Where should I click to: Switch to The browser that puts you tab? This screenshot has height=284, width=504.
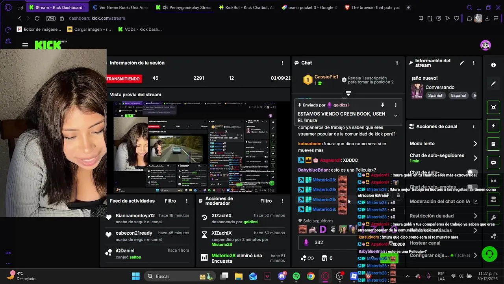372,7
